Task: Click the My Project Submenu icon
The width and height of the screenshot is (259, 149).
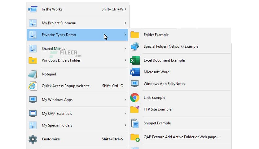Action: point(33,23)
